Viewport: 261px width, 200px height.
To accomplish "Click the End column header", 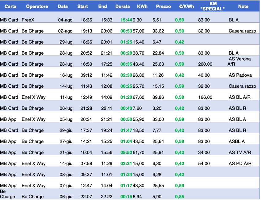I will point(102,6).
